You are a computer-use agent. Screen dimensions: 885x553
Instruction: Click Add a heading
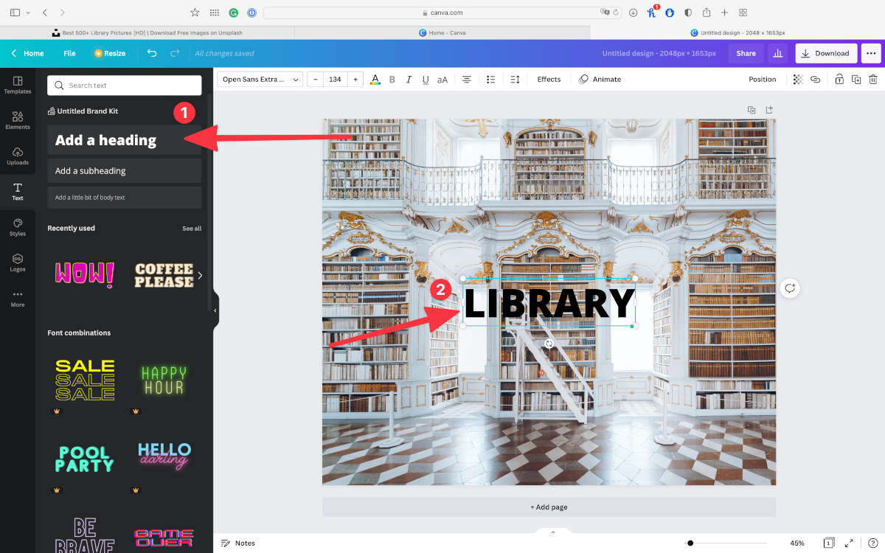tap(124, 140)
